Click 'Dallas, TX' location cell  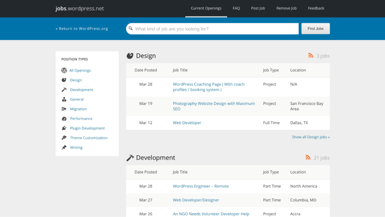[x=299, y=123]
